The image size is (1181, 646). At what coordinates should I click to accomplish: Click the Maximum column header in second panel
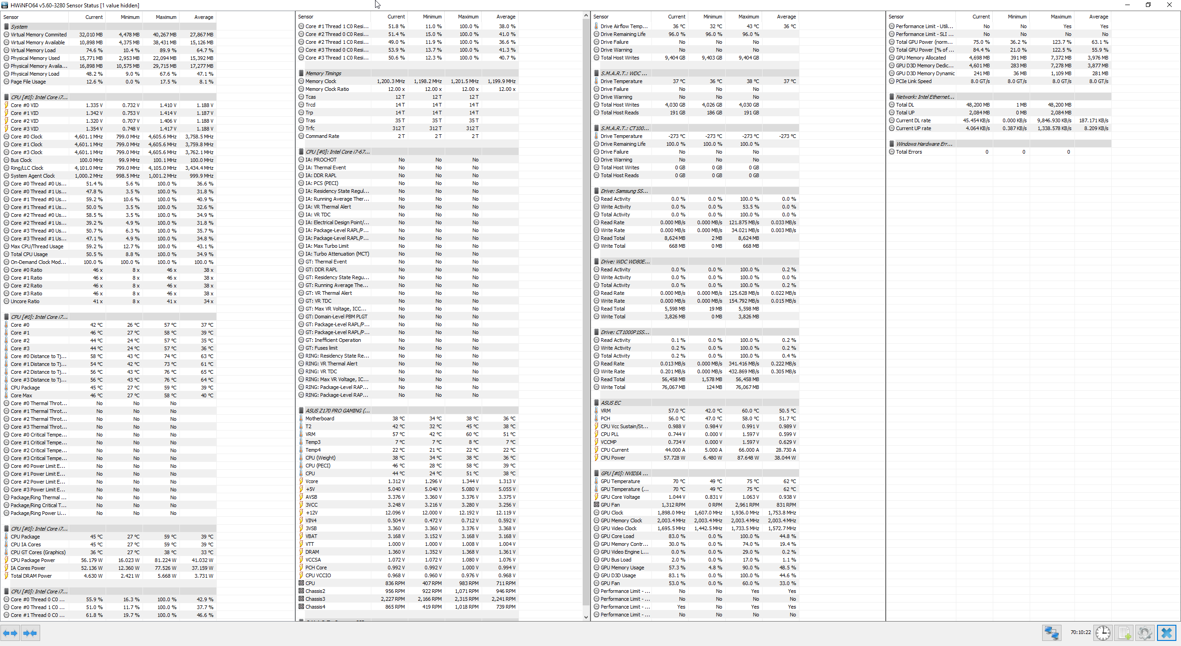point(468,17)
